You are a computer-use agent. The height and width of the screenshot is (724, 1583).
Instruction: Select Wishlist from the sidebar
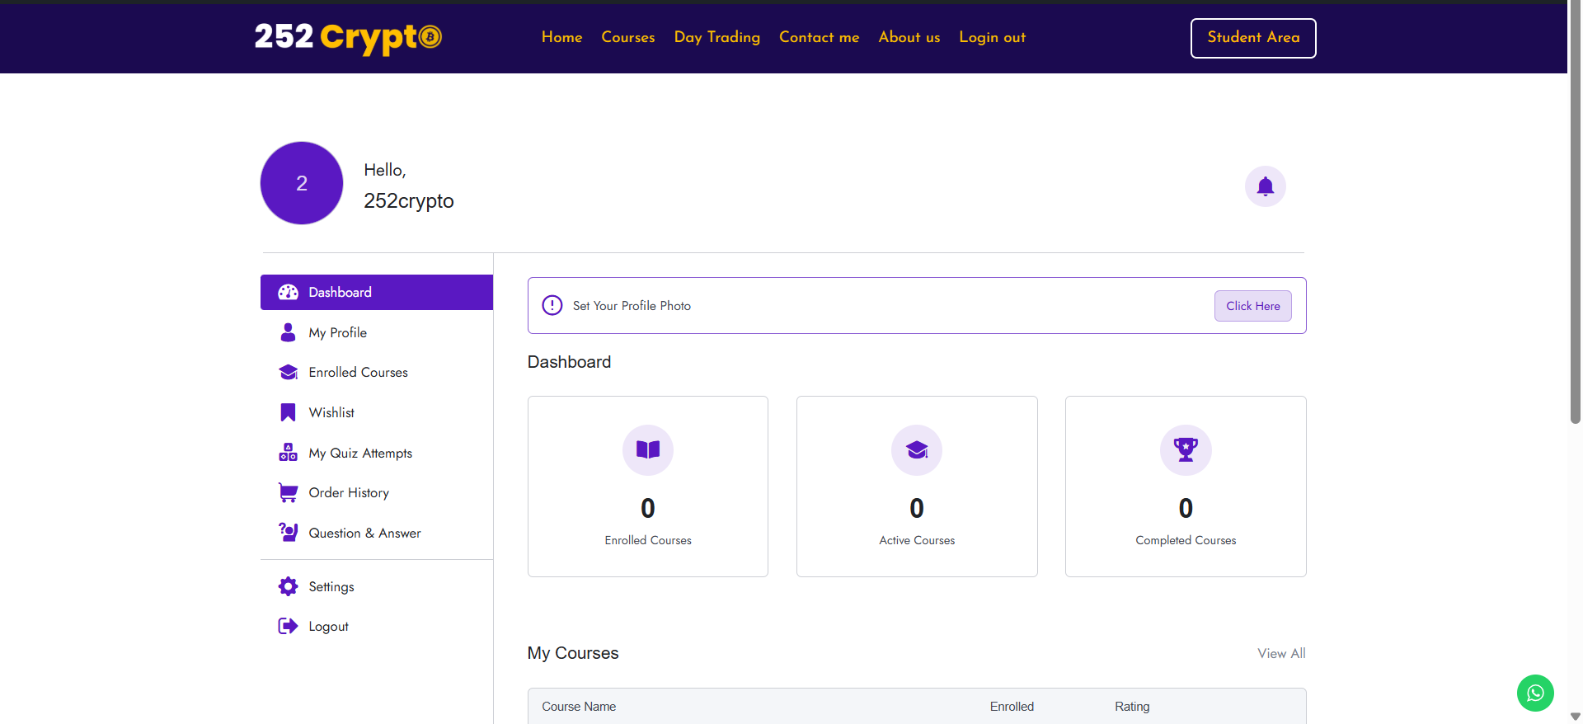[x=331, y=412]
